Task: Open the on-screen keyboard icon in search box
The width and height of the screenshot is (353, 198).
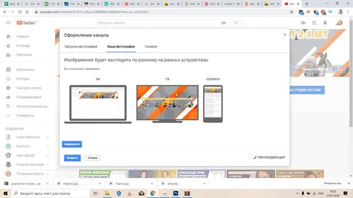Action: [223, 23]
